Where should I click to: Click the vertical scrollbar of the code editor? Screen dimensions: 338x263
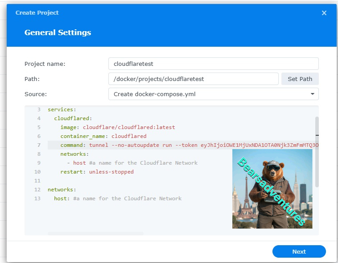317,151
